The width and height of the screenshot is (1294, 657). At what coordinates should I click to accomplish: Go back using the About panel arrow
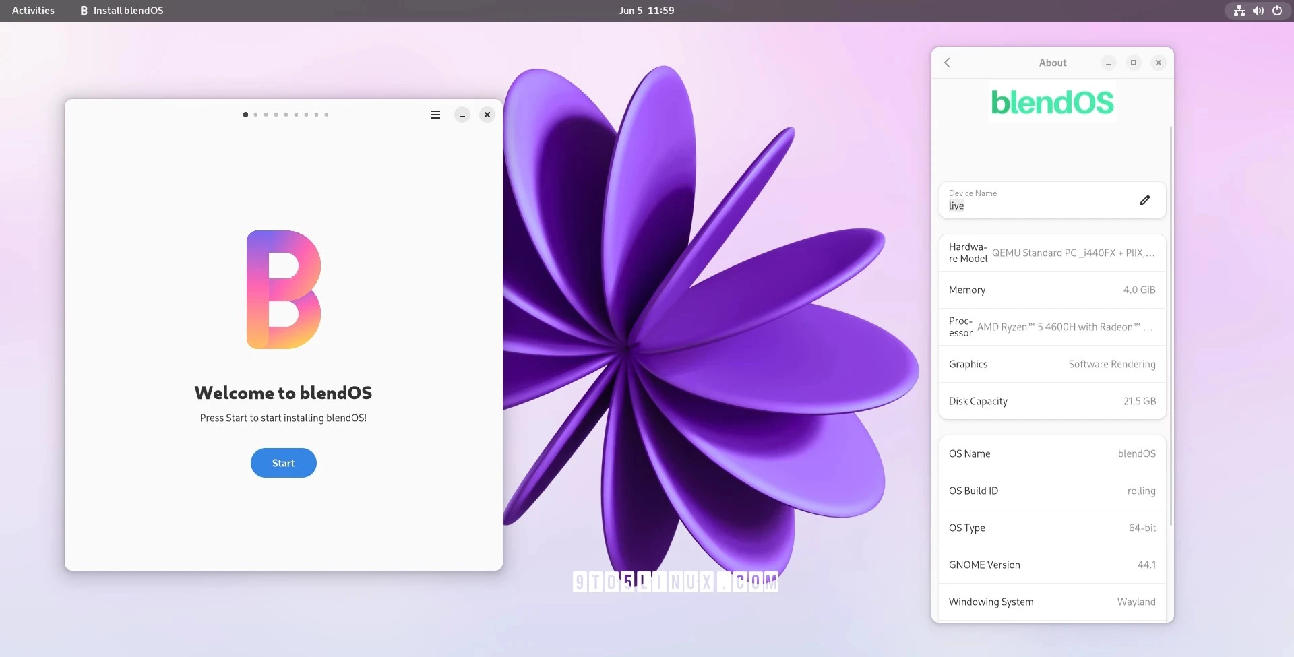pos(947,63)
